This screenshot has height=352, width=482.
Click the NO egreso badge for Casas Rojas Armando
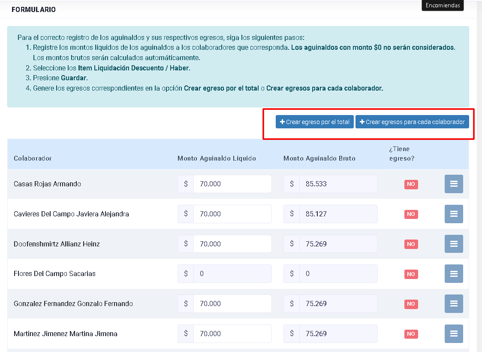(x=411, y=184)
